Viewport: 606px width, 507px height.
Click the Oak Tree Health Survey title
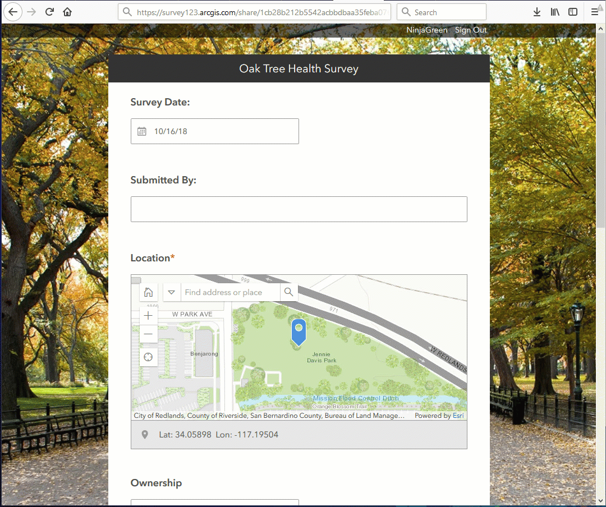pos(299,68)
